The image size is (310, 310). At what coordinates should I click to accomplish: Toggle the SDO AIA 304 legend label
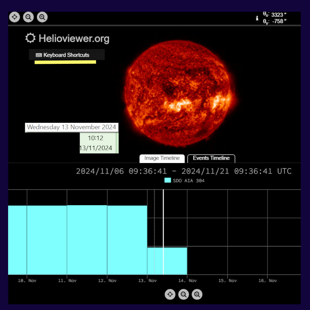[x=188, y=181]
